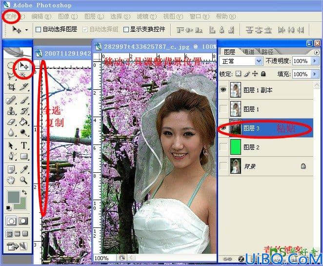323x266 pixels.
Task: Toggle lock image pixels brush icon
Action: click(247, 74)
